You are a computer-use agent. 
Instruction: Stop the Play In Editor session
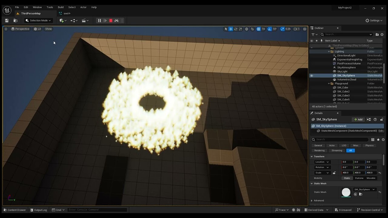(x=110, y=20)
